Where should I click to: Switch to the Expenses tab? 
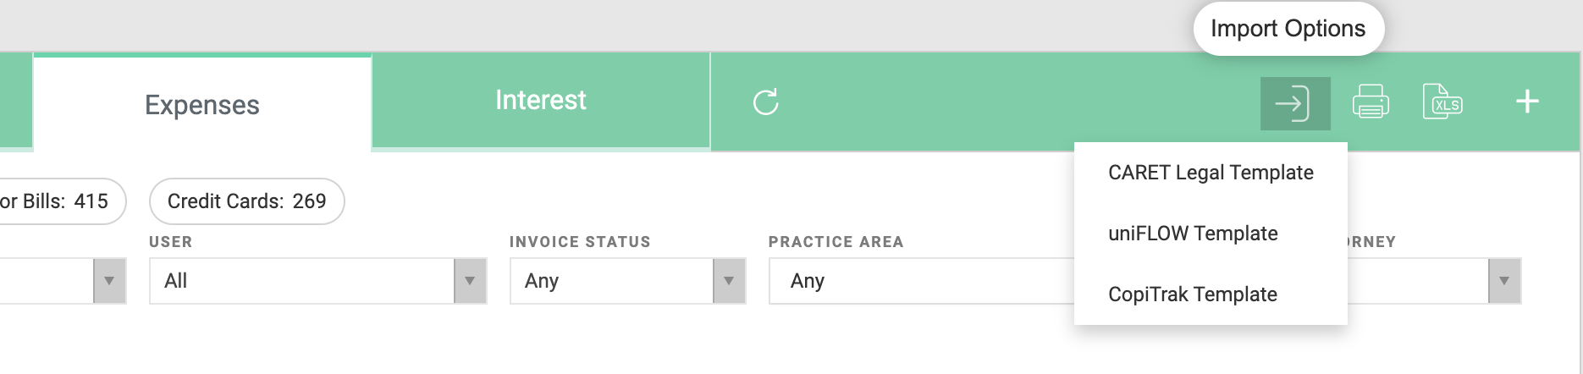[x=202, y=104]
